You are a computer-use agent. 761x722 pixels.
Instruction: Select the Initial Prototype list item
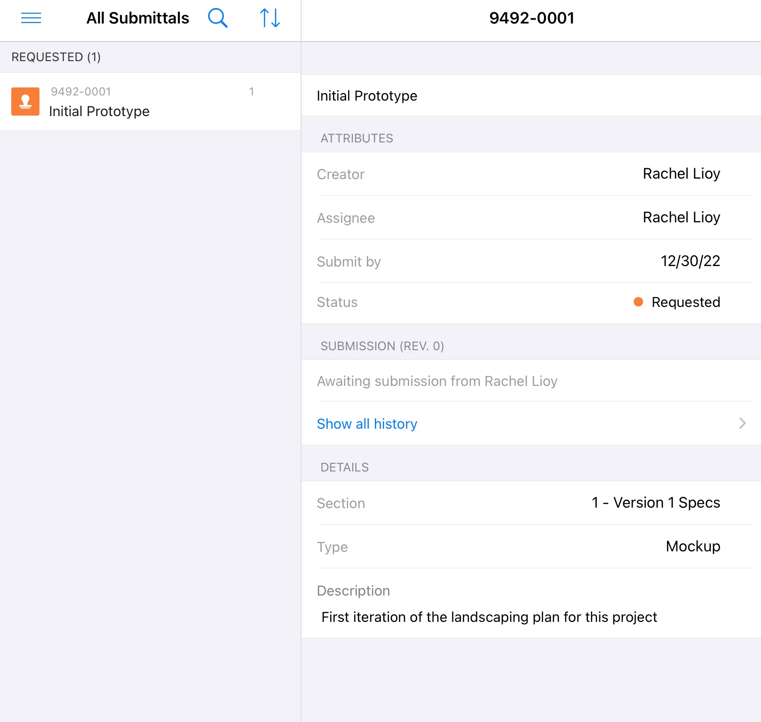click(150, 102)
